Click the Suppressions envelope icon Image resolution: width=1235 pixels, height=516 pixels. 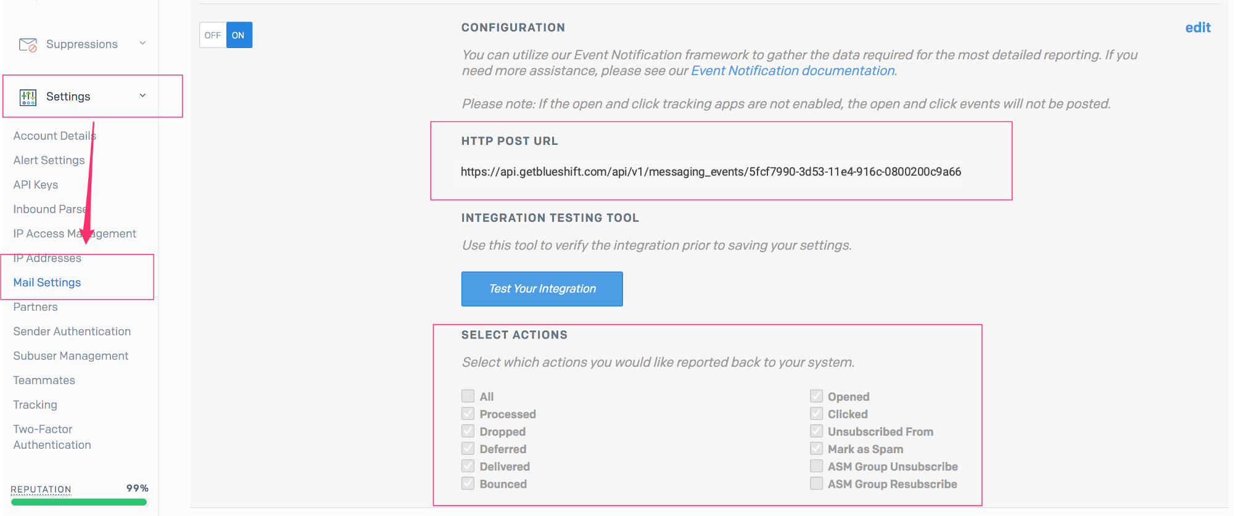pyautogui.click(x=28, y=44)
